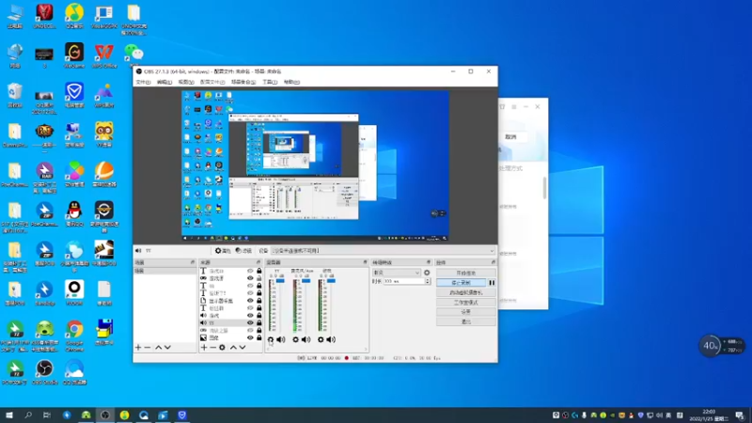Open the File menu in OBS
The height and width of the screenshot is (423, 752).
(x=143, y=82)
